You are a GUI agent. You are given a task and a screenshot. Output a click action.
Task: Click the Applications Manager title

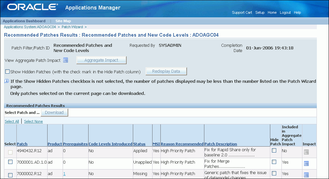pyautogui.click(x=93, y=8)
